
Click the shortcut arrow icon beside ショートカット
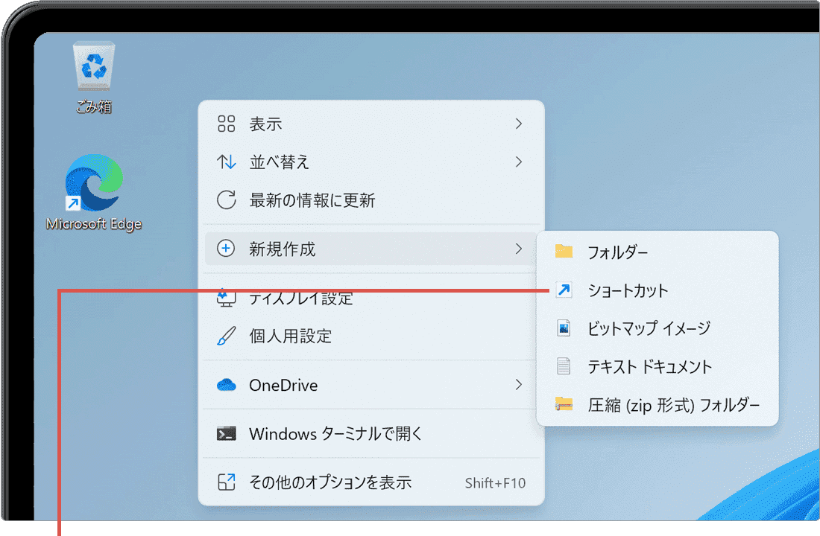[564, 290]
